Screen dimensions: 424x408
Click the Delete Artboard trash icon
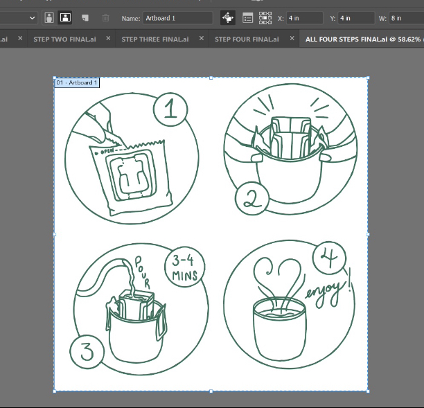105,17
